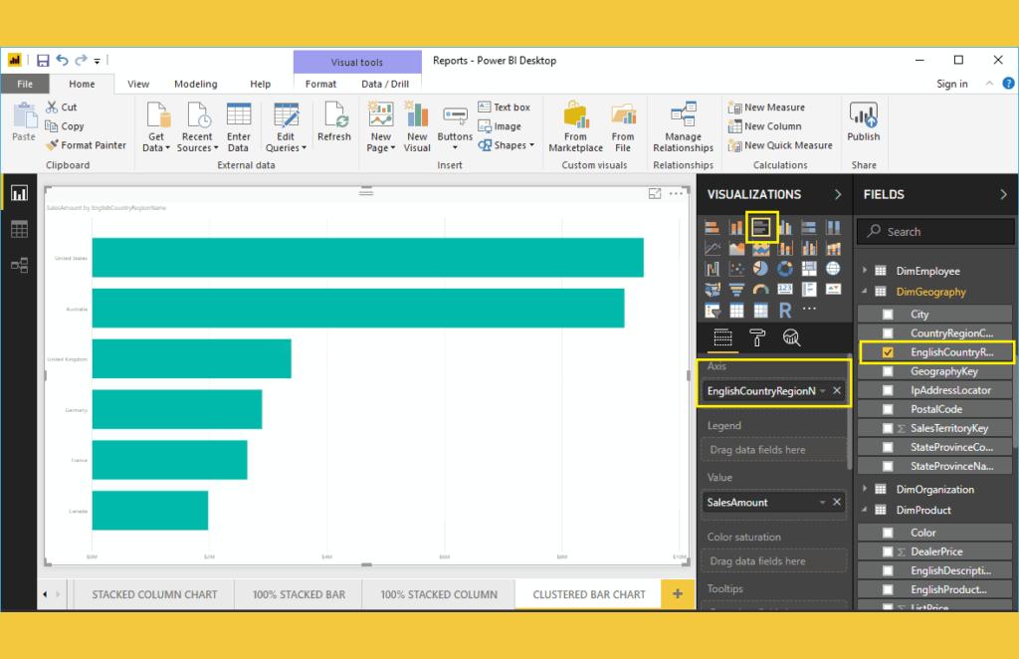Image resolution: width=1019 pixels, height=659 pixels.
Task: Select the R script visual icon
Action: point(785,309)
